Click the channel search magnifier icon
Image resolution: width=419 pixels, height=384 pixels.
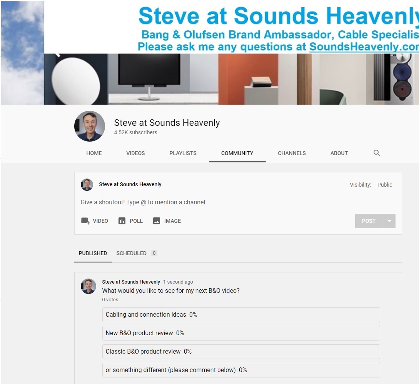pyautogui.click(x=377, y=153)
